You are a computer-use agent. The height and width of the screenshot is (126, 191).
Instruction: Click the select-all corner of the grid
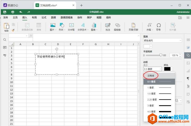coord(11,44)
